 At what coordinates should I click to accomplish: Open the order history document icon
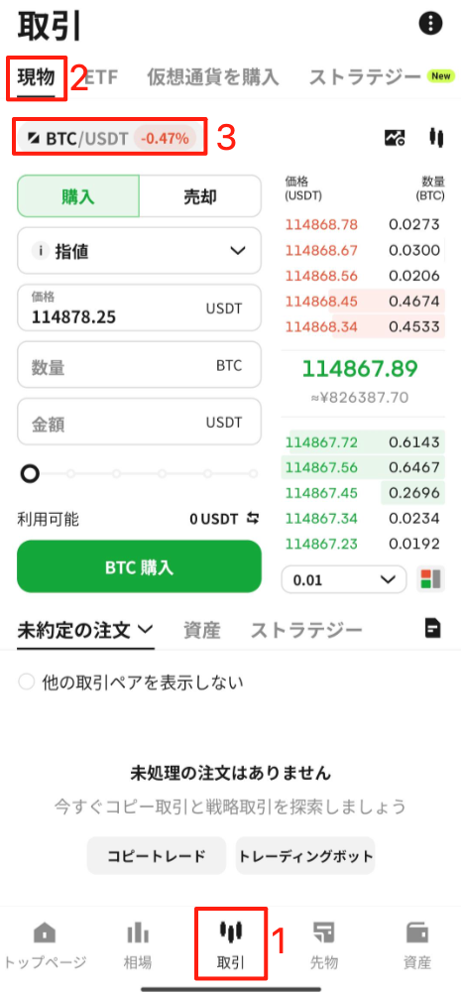[x=433, y=628]
